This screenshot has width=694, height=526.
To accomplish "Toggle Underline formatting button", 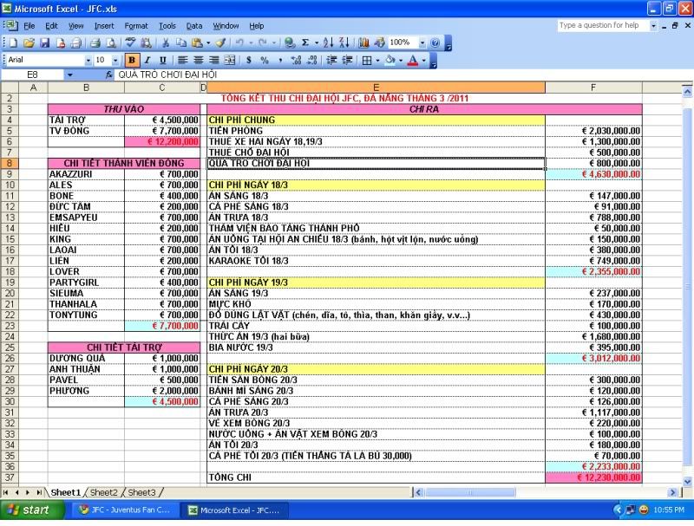I will 161,60.
